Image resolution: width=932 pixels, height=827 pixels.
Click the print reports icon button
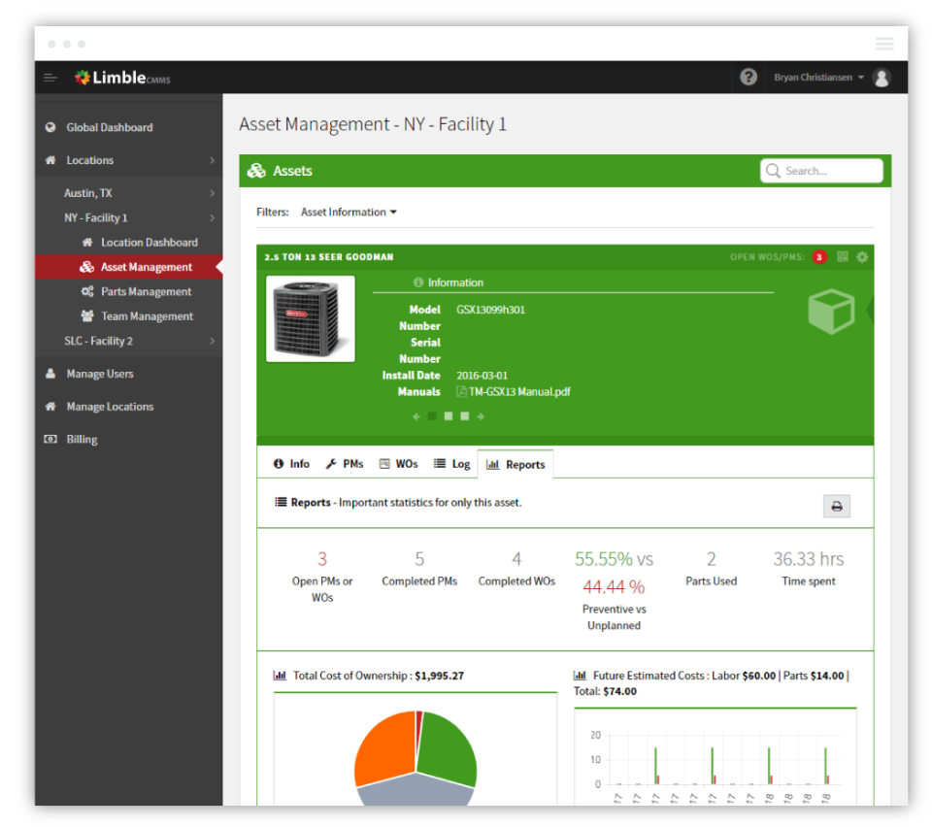click(x=836, y=506)
